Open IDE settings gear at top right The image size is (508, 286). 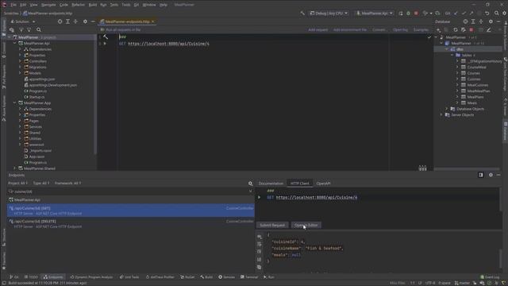[x=505, y=14]
